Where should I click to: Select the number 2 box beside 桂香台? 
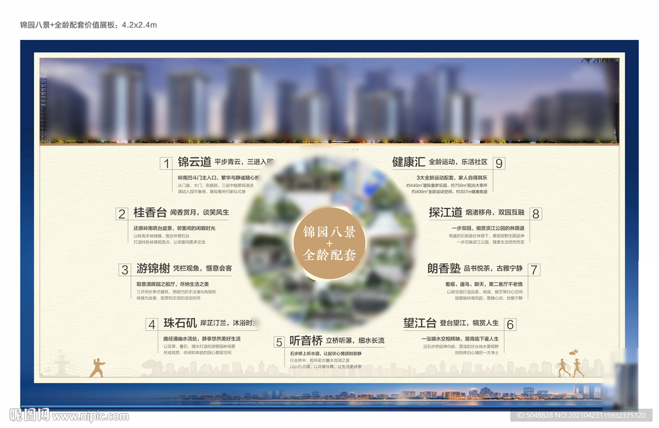click(x=122, y=214)
